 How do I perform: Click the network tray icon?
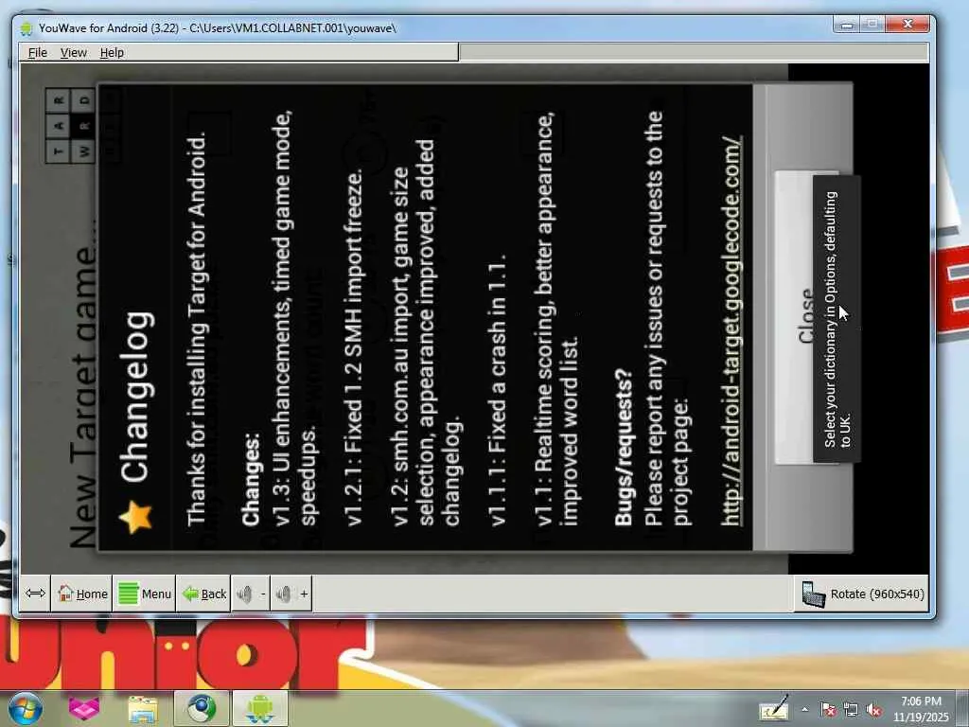click(x=851, y=710)
